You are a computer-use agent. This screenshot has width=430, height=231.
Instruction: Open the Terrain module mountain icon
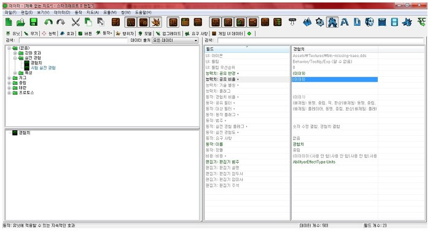click(x=307, y=22)
